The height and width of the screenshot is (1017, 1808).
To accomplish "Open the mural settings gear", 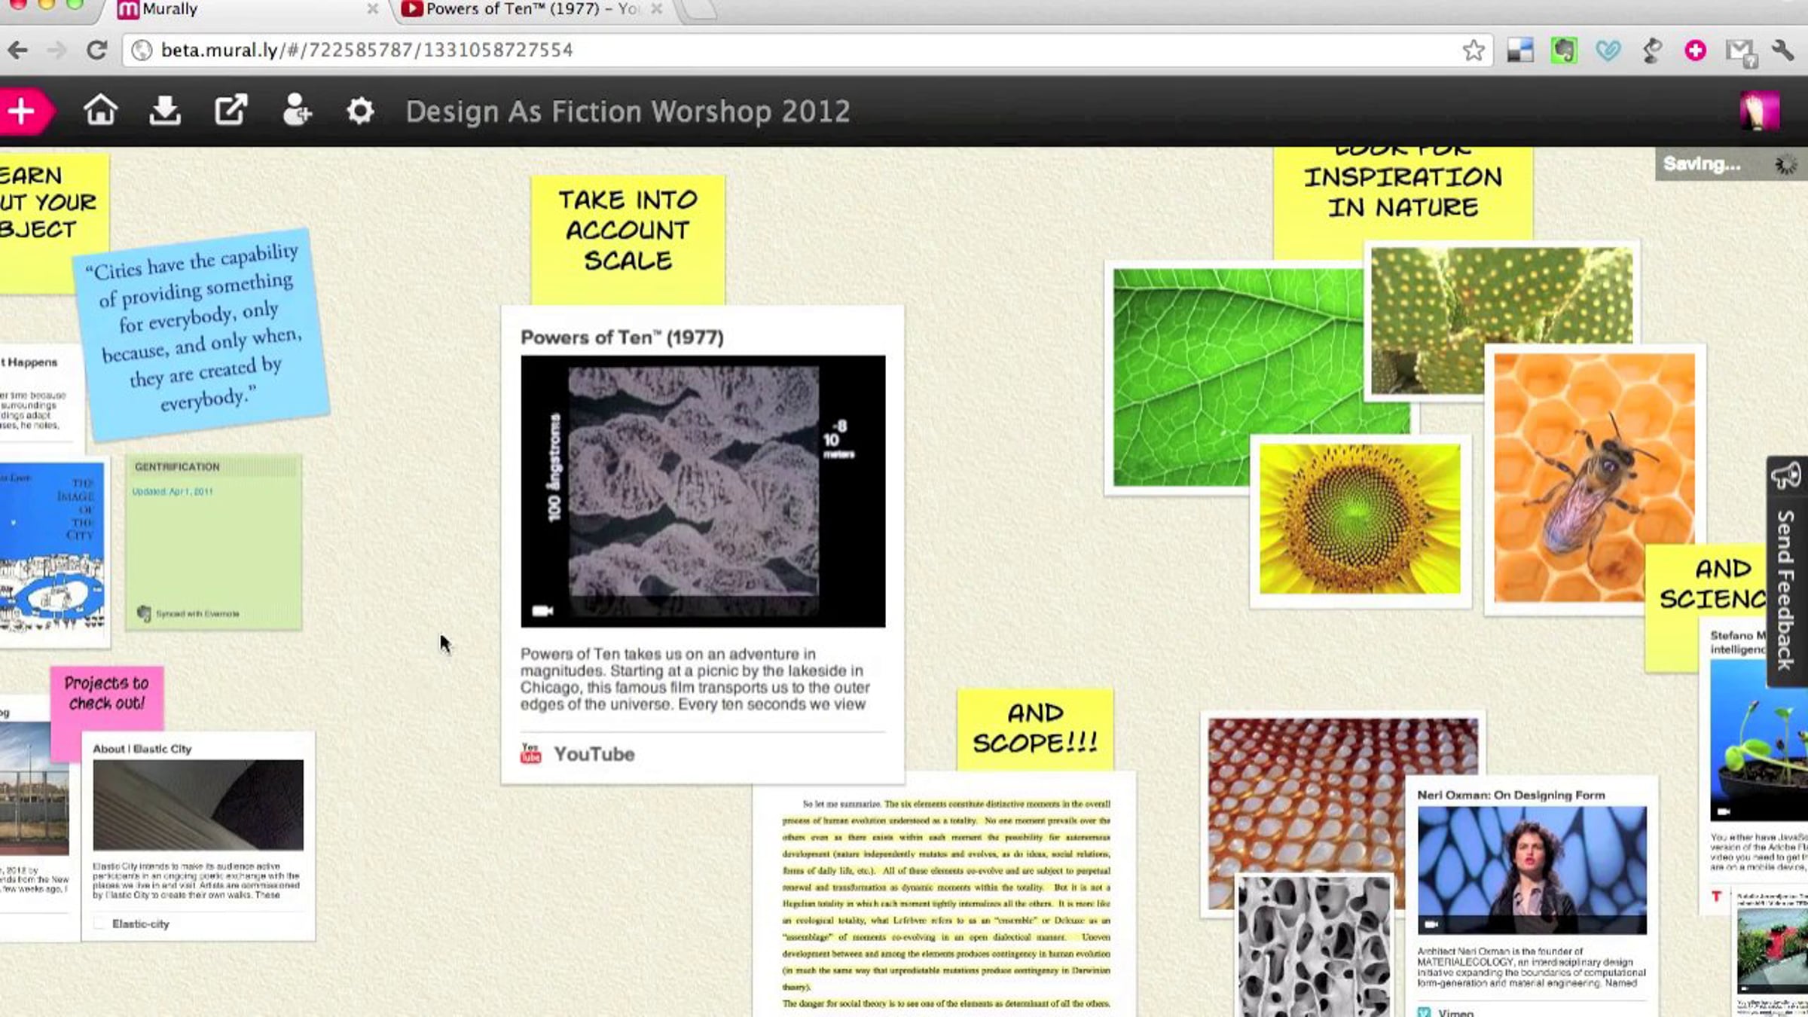I will tap(360, 111).
